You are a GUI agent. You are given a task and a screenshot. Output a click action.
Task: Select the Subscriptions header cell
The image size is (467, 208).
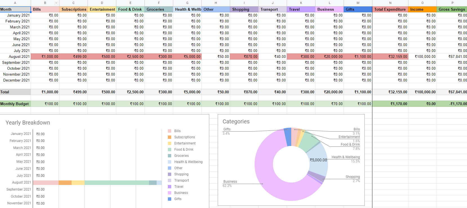coord(74,9)
